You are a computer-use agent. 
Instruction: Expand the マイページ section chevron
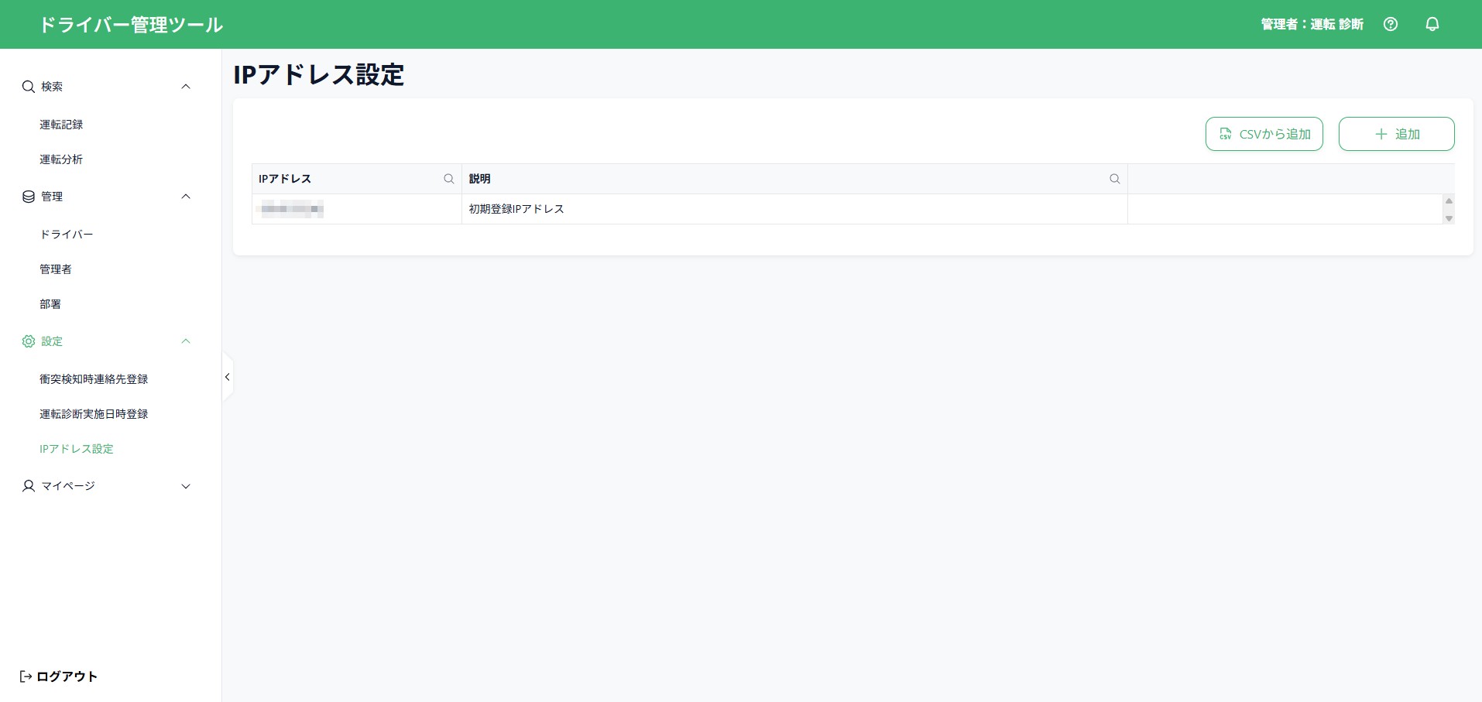186,486
